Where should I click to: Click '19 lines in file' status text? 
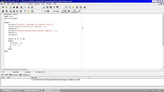[40, 72]
